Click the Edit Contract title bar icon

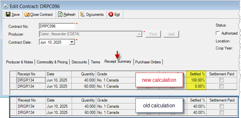click(6, 6)
